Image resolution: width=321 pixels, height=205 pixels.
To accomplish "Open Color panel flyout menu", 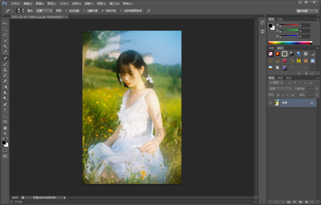I will click(x=317, y=19).
